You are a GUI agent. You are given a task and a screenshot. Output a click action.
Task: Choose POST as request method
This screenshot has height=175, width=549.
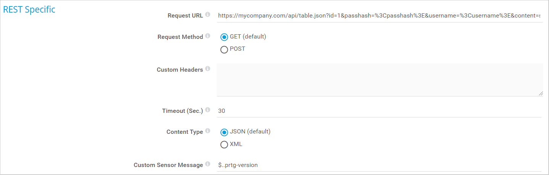click(x=224, y=49)
